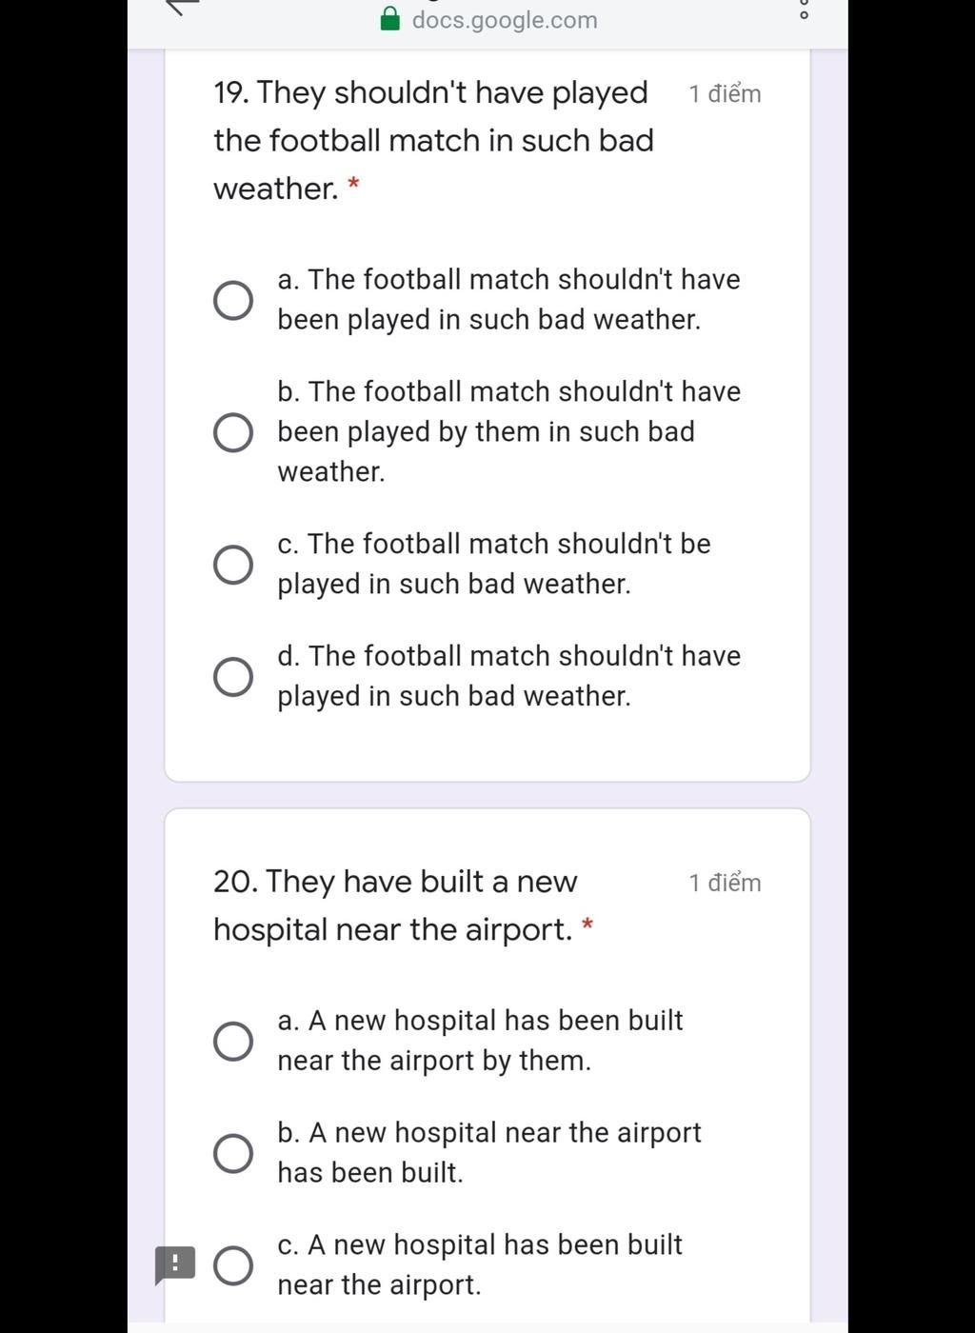Choose radio circle for question 20 option b

point(233,1153)
